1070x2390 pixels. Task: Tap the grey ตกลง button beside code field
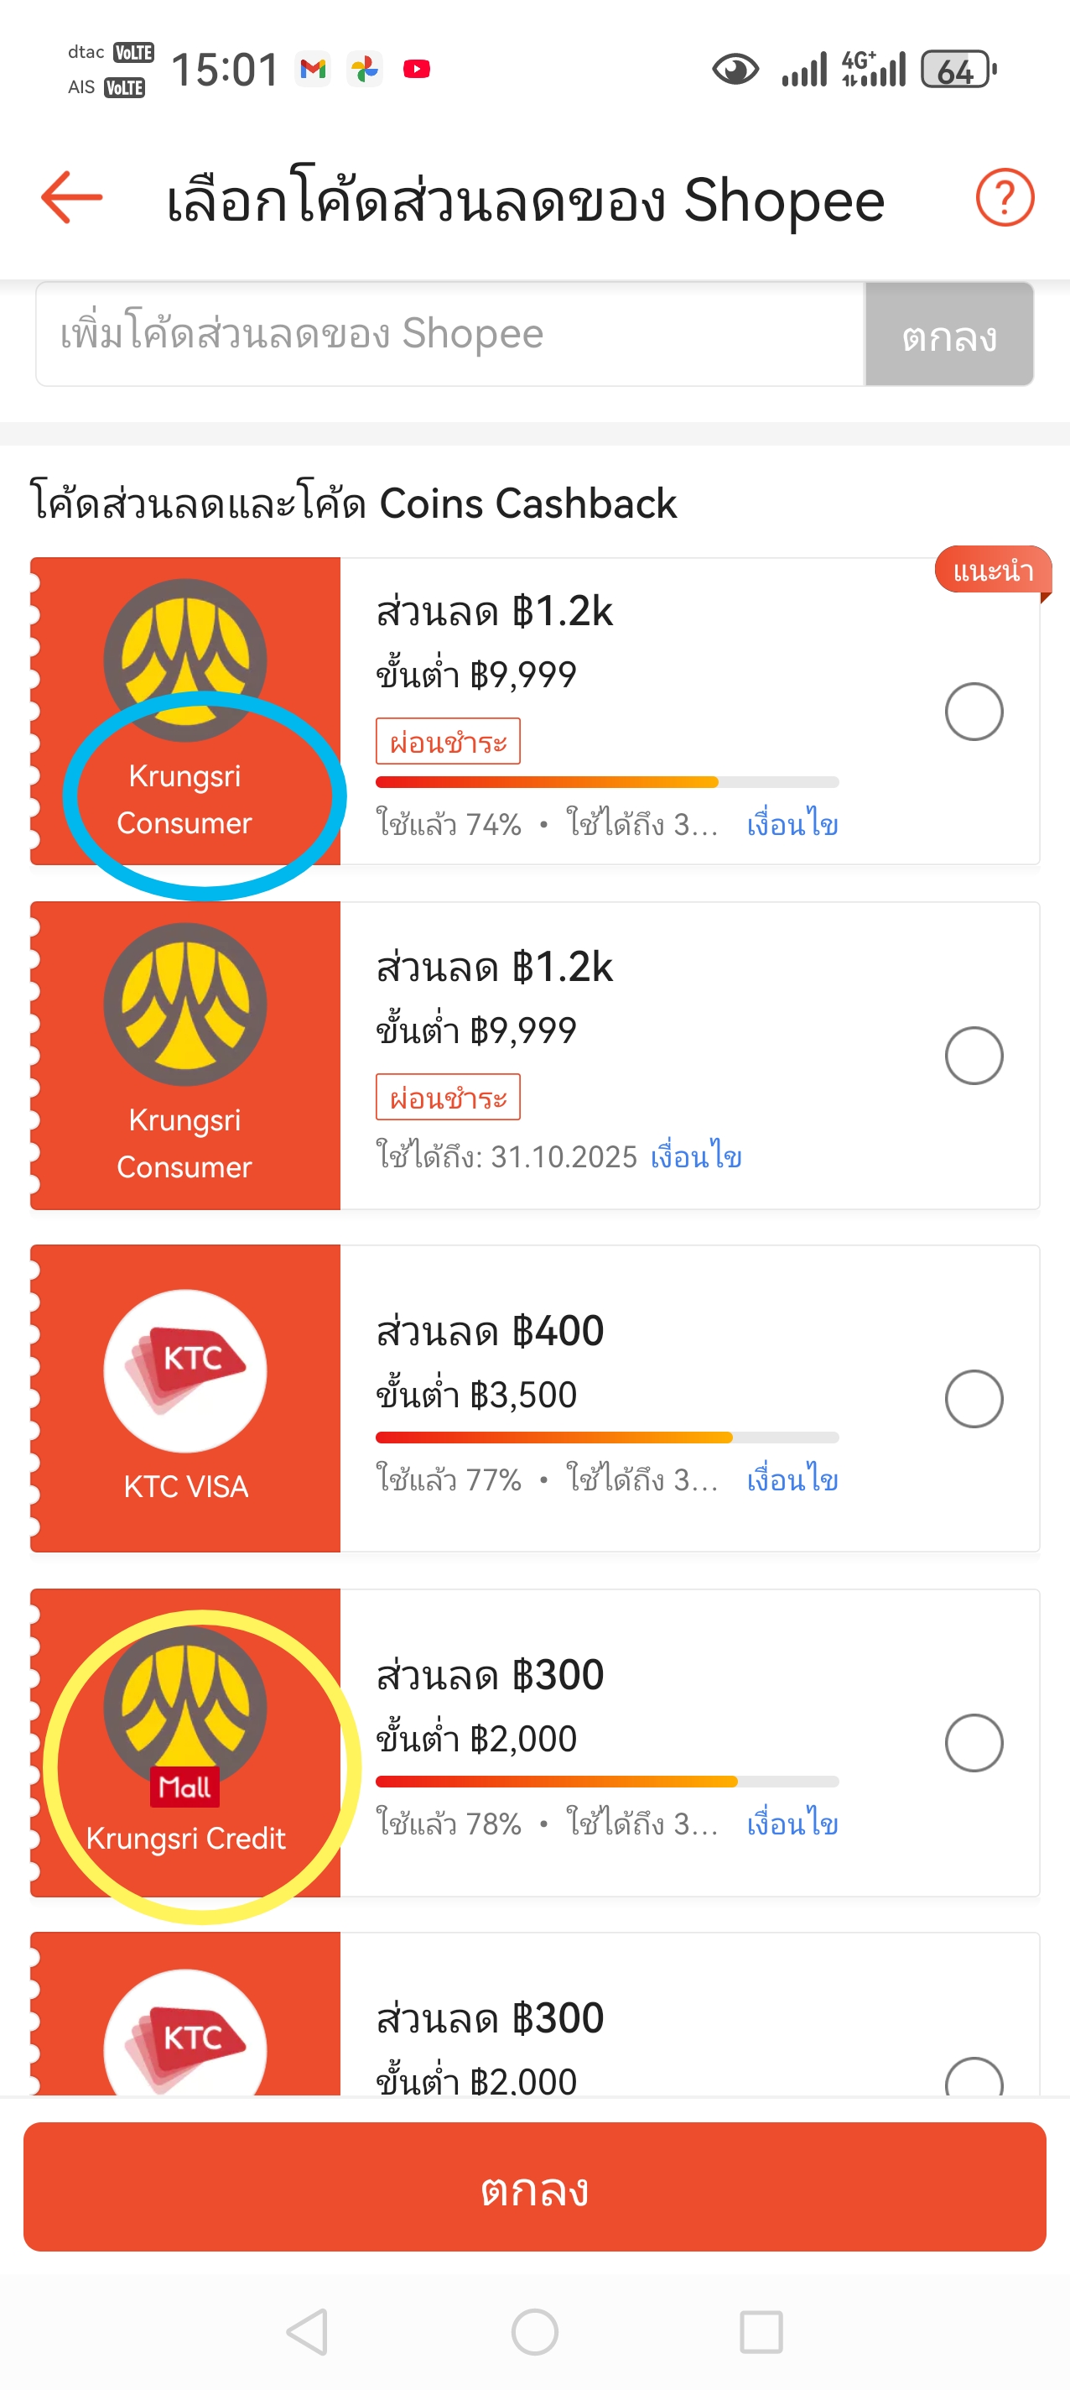[x=949, y=334]
